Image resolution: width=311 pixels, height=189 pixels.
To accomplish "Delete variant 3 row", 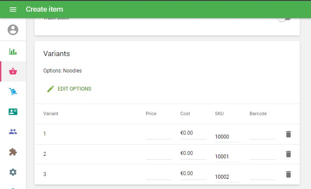I will (289, 174).
